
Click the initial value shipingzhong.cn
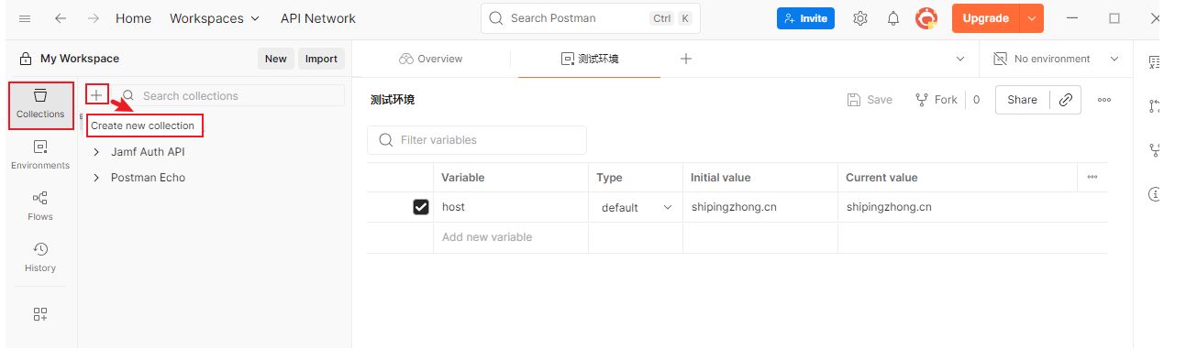[x=734, y=207]
